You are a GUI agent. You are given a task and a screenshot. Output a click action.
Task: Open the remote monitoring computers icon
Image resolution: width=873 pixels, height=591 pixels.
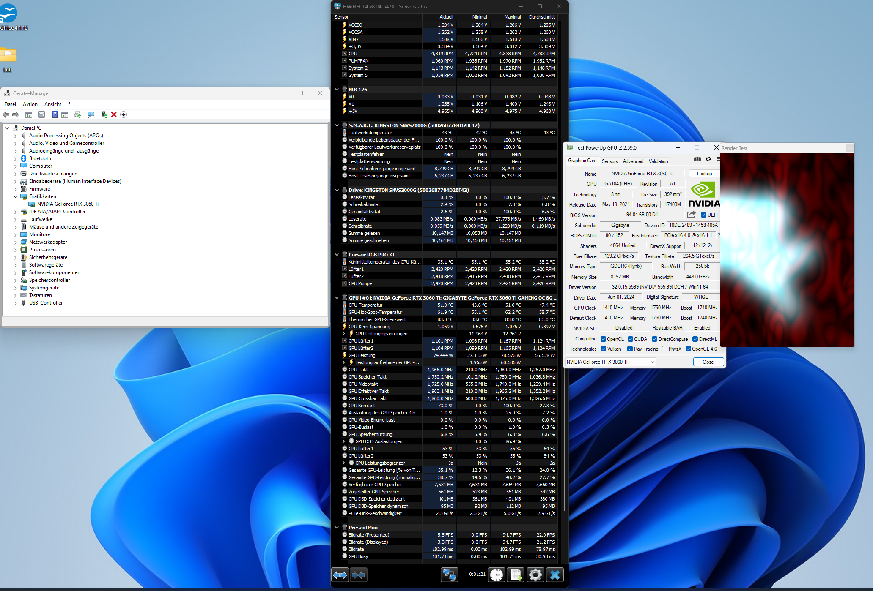449,575
